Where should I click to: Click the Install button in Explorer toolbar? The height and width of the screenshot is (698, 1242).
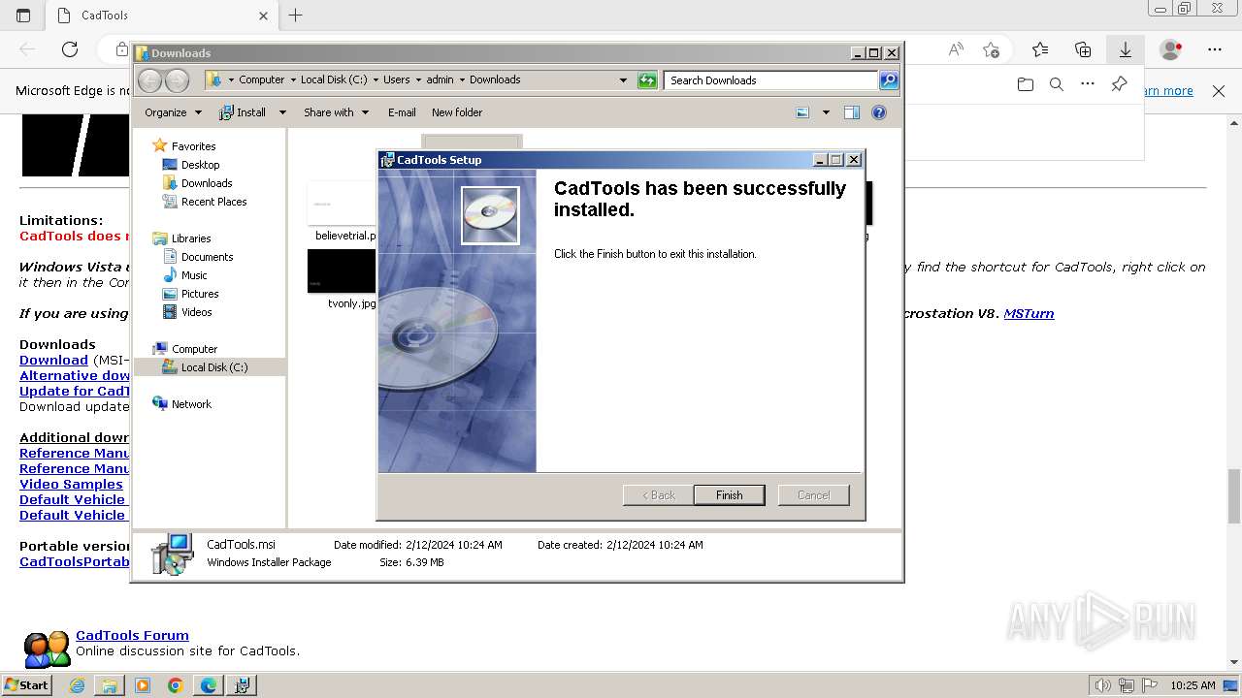243,112
